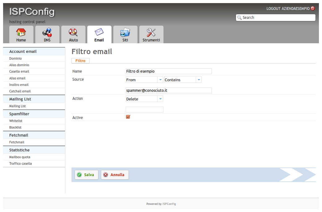Click the Email envelope icon
The height and width of the screenshot is (212, 322).
tap(99, 32)
